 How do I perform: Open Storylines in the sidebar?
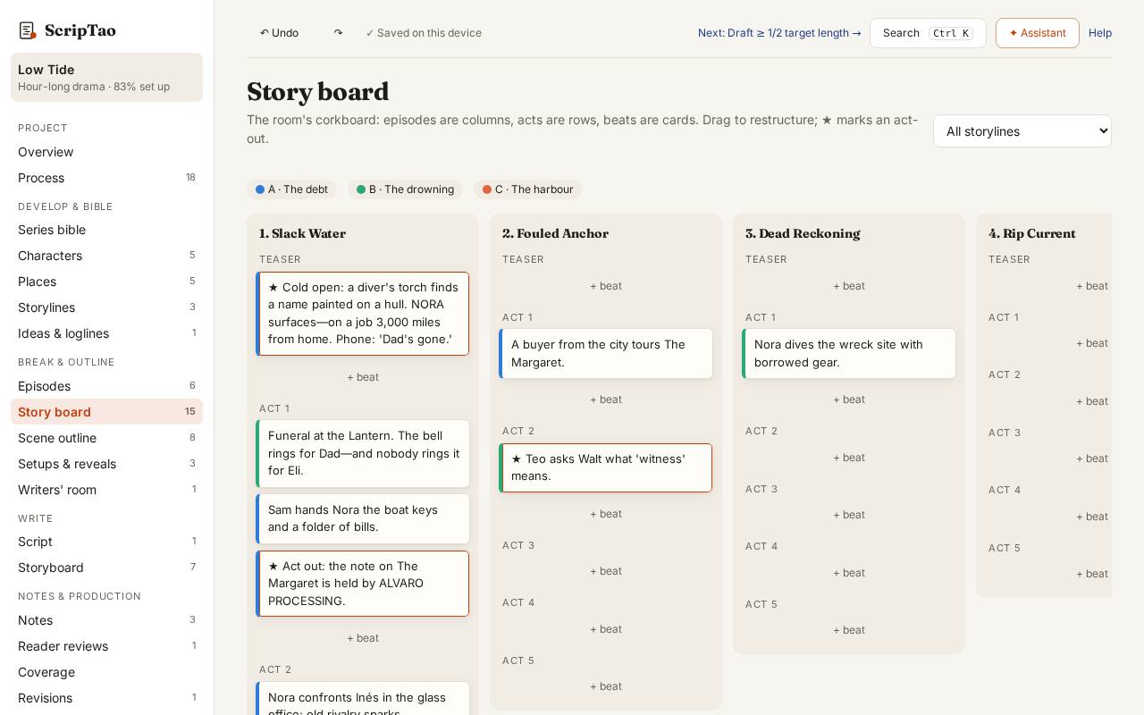tap(106, 307)
